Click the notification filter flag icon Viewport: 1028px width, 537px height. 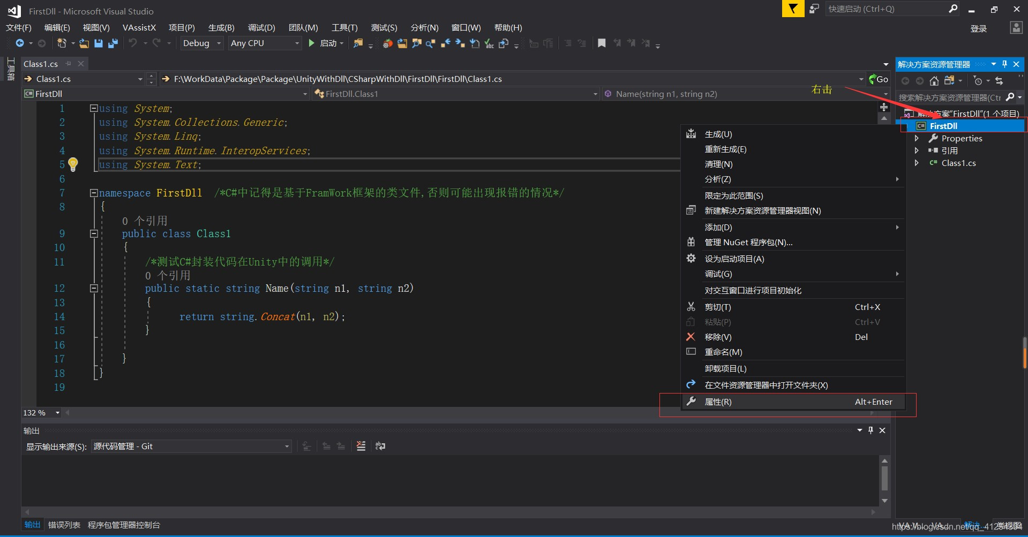(x=793, y=9)
